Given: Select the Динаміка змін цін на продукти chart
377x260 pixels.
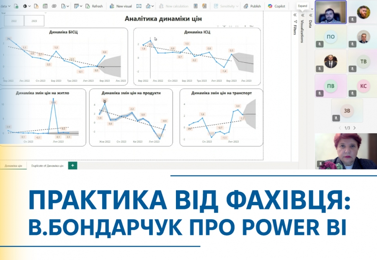Looking at the screenshot, I should point(131,117).
